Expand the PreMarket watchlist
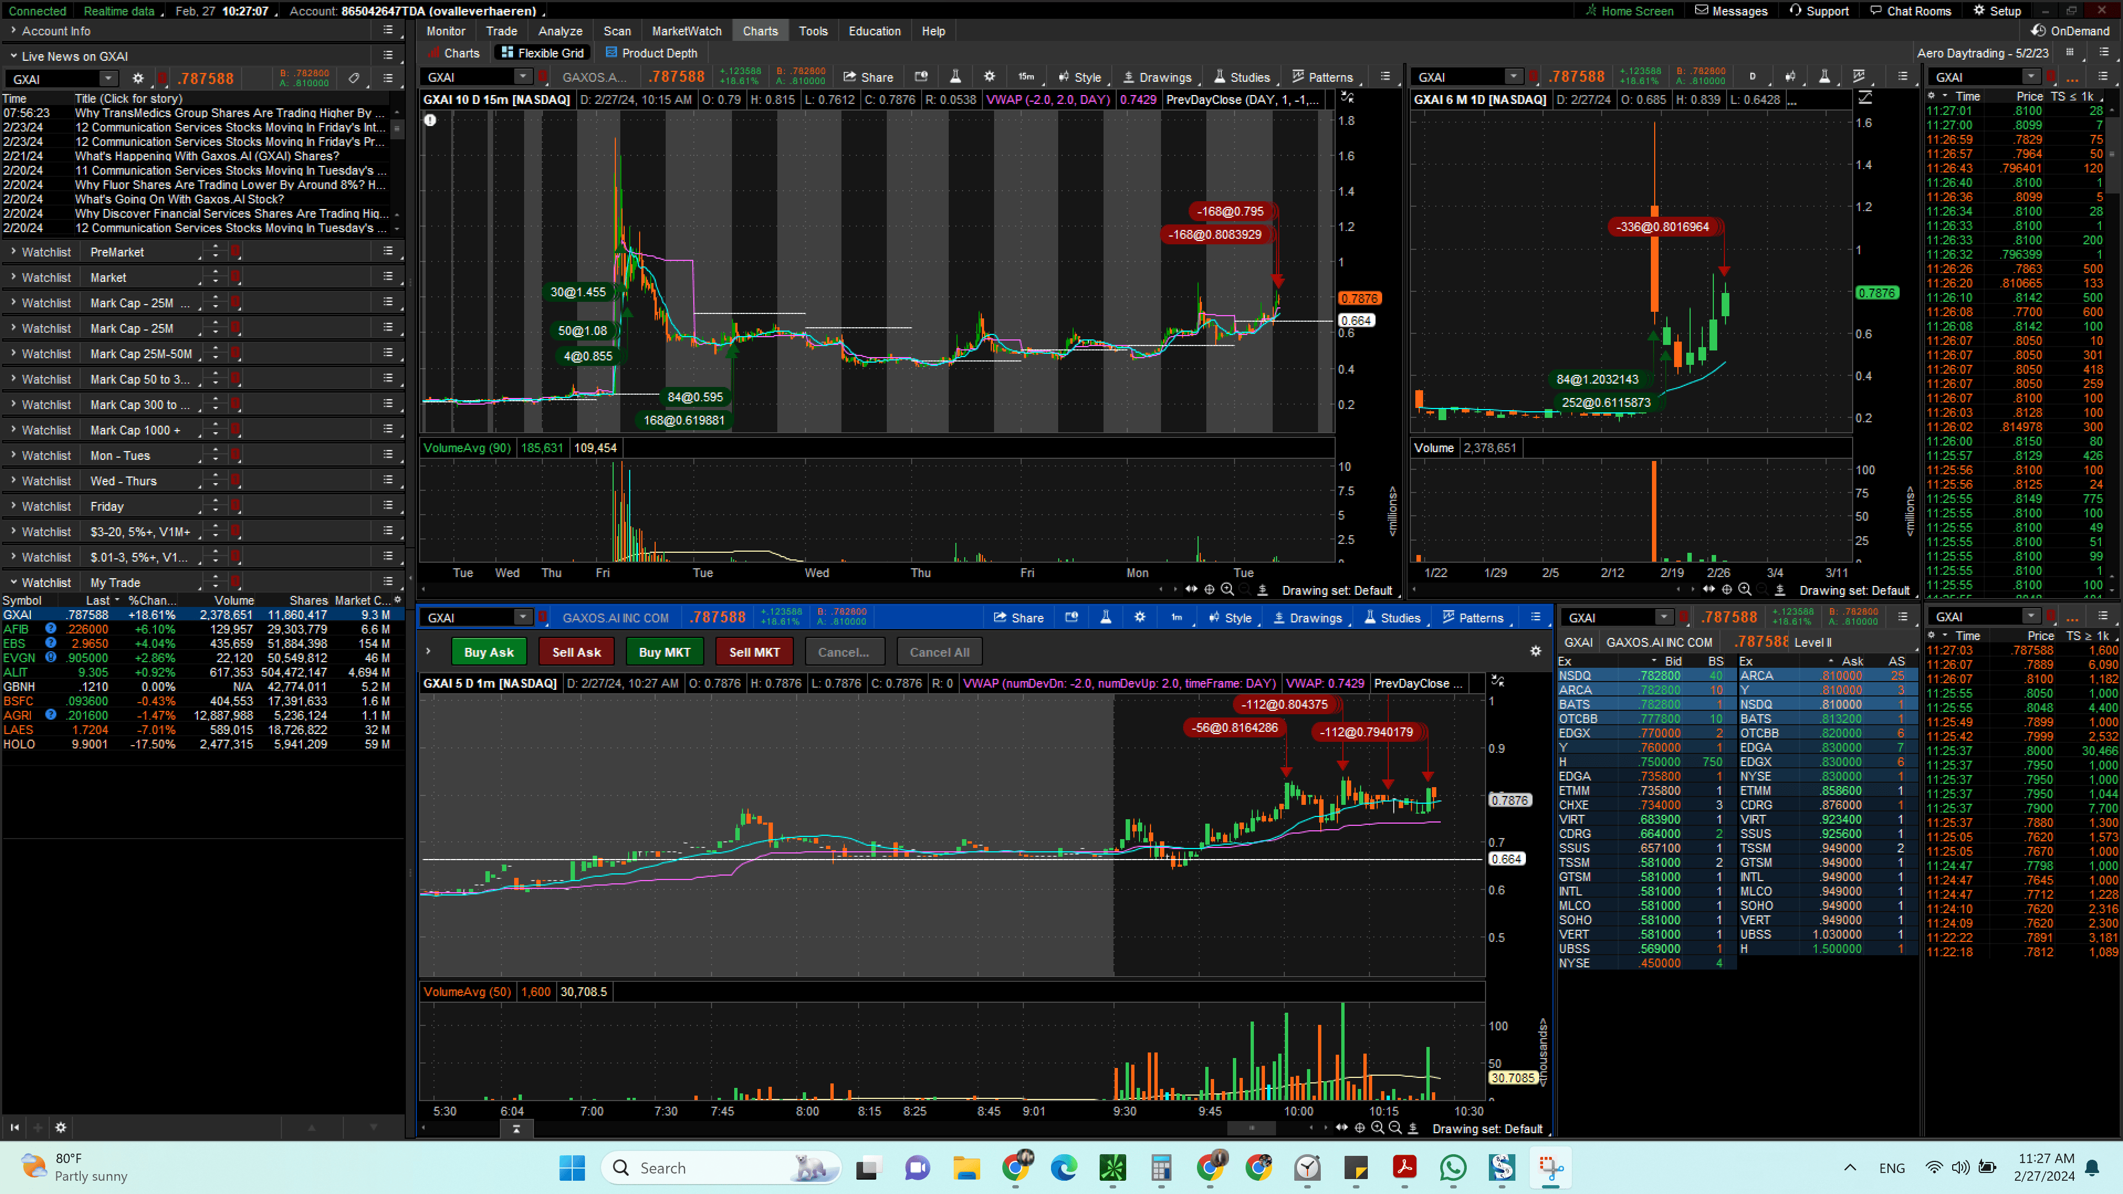This screenshot has height=1194, width=2123. pyautogui.click(x=13, y=252)
